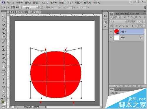
Task: Open the opacity slider dropdown arrow
Action: click(x=144, y=22)
